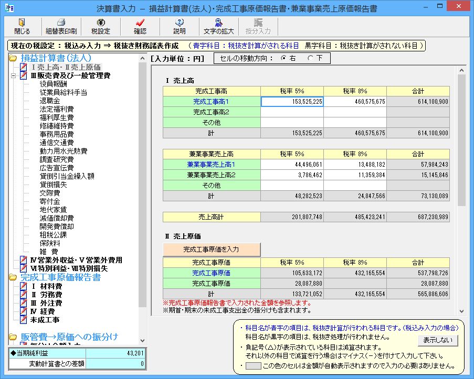
Task: Click the 販管費→原価への振分け folder icon
Action: point(13,337)
